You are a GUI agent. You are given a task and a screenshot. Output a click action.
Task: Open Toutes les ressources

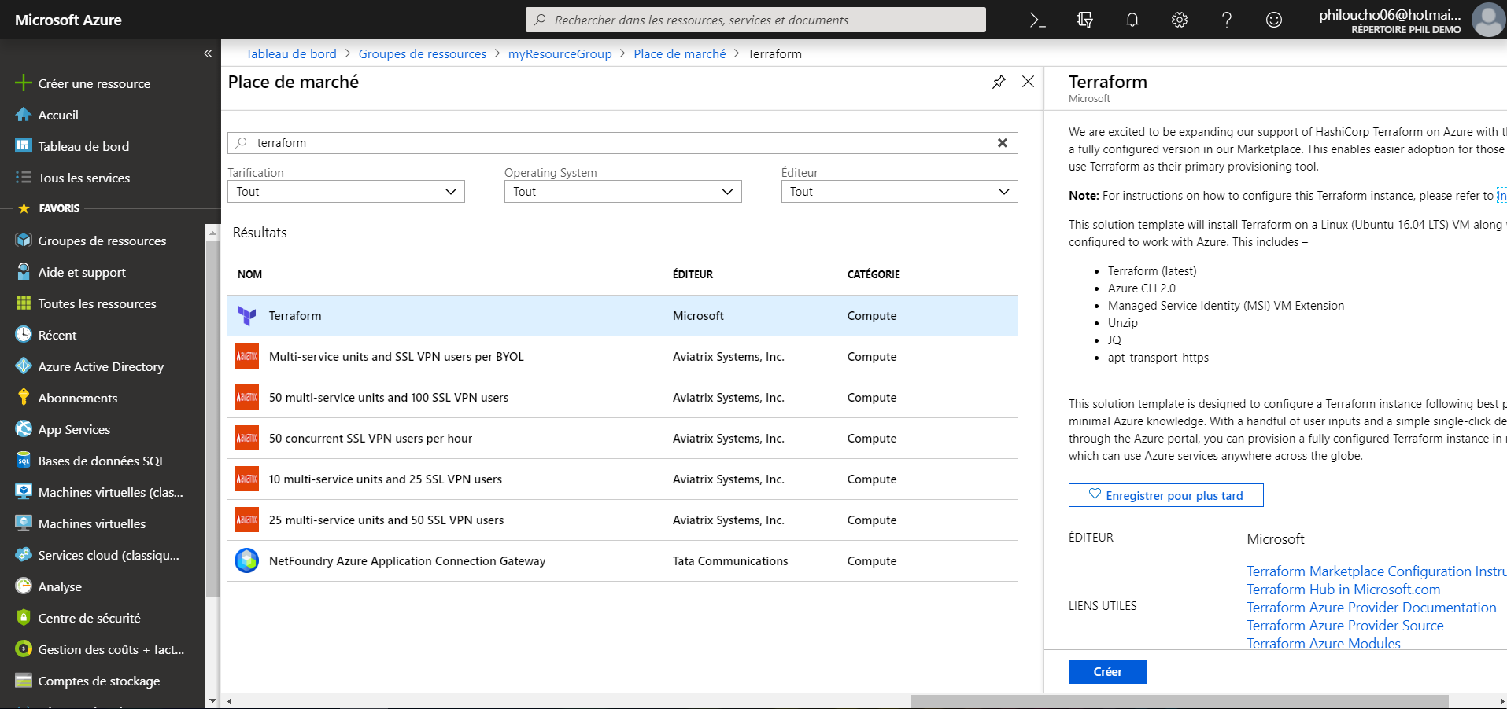point(97,303)
